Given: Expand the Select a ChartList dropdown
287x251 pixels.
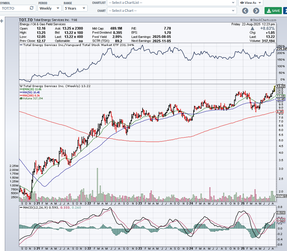Looking at the screenshot, I should pos(172,3).
